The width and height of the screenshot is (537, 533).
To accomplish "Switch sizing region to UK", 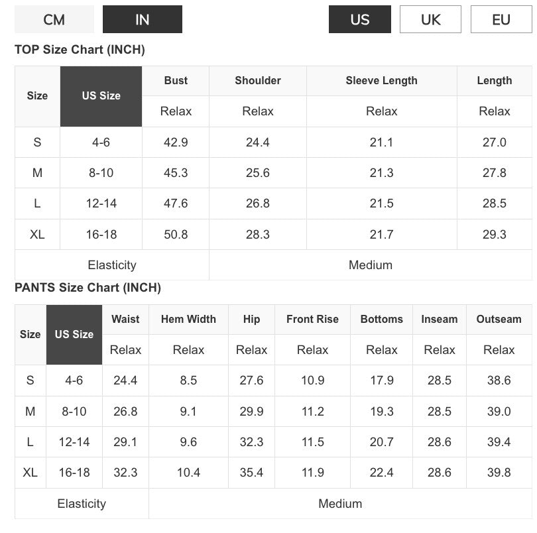I will [x=431, y=19].
